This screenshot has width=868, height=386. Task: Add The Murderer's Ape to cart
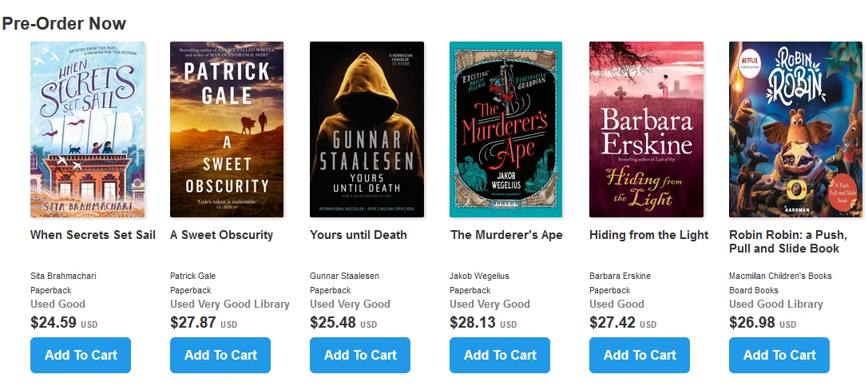(500, 356)
